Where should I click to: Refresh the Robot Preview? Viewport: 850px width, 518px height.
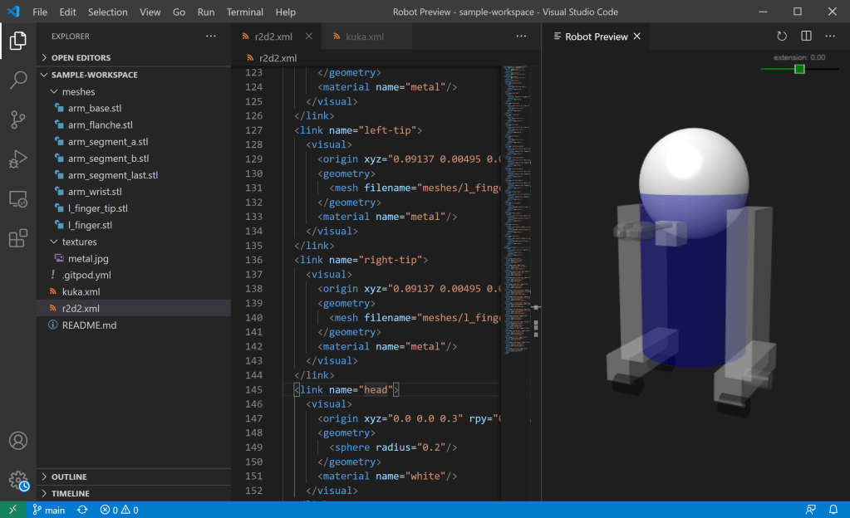coord(781,37)
